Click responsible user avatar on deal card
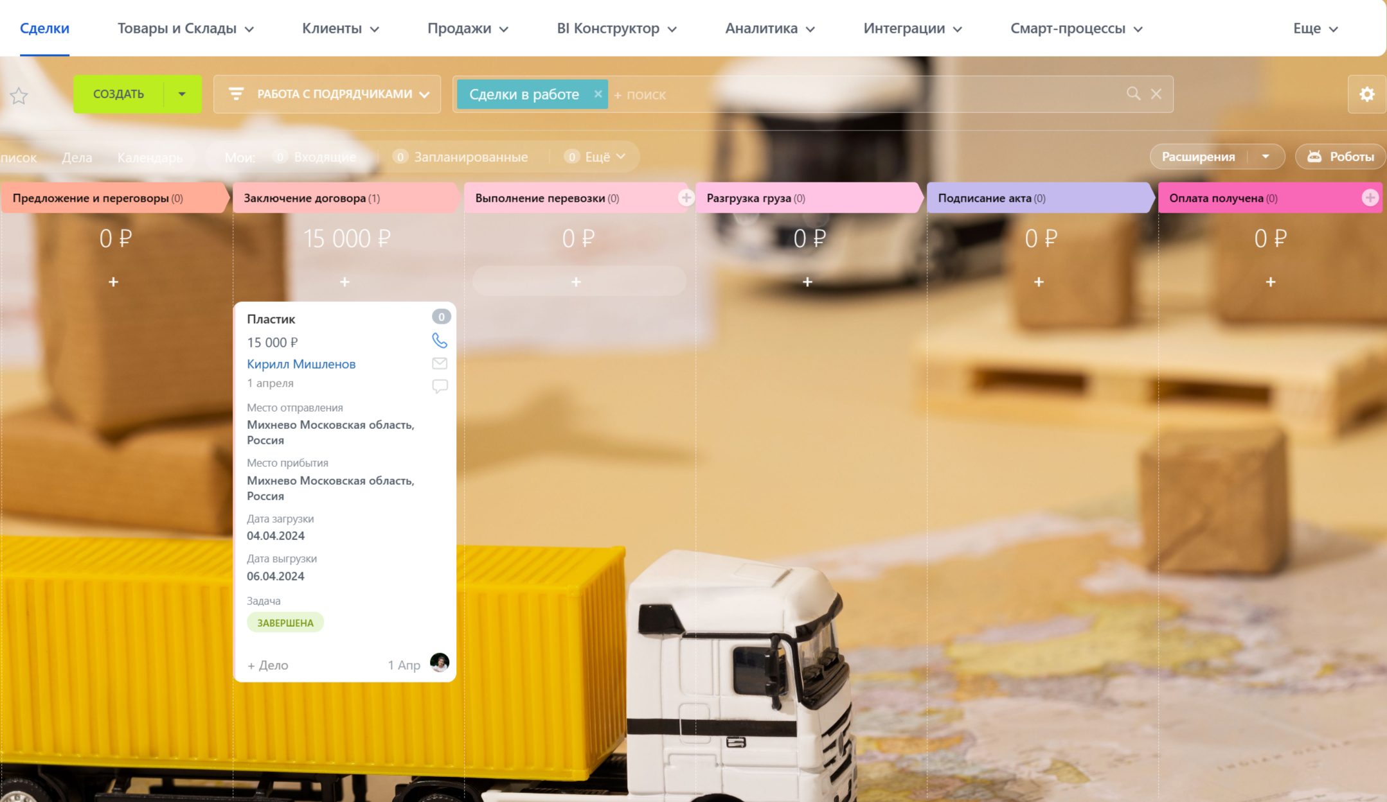Image resolution: width=1387 pixels, height=802 pixels. click(440, 662)
